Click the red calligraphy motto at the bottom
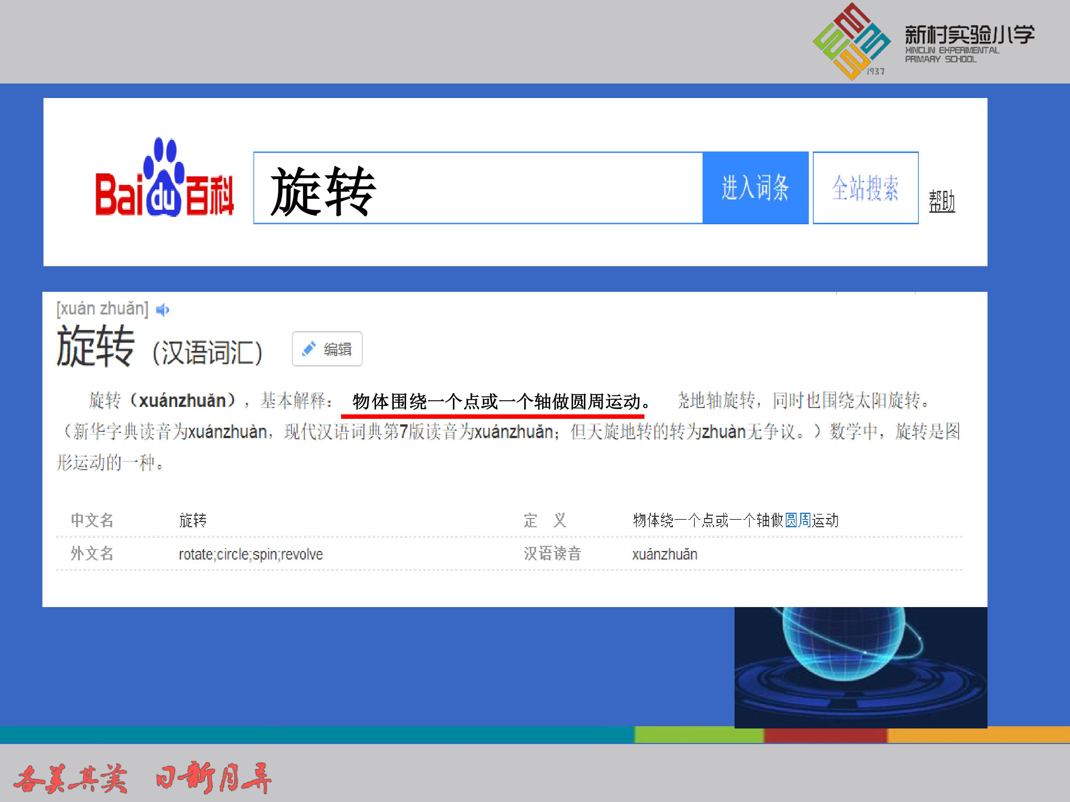Screen dimensions: 1070x802 (143, 777)
